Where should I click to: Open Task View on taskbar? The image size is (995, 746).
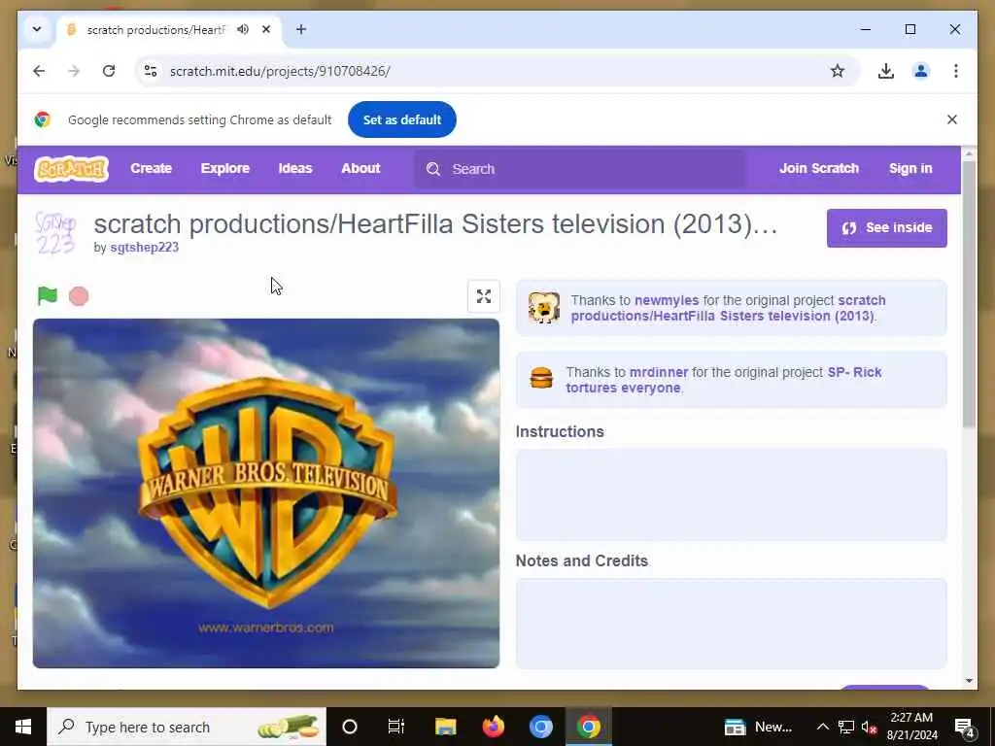click(x=396, y=727)
